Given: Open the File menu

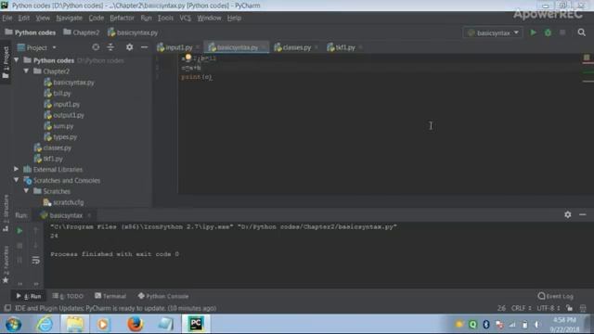Looking at the screenshot, I should point(7,18).
